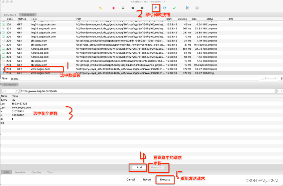283x186 pixels.
Task: Click the green checkmark validate icon
Action: (x=174, y=8)
